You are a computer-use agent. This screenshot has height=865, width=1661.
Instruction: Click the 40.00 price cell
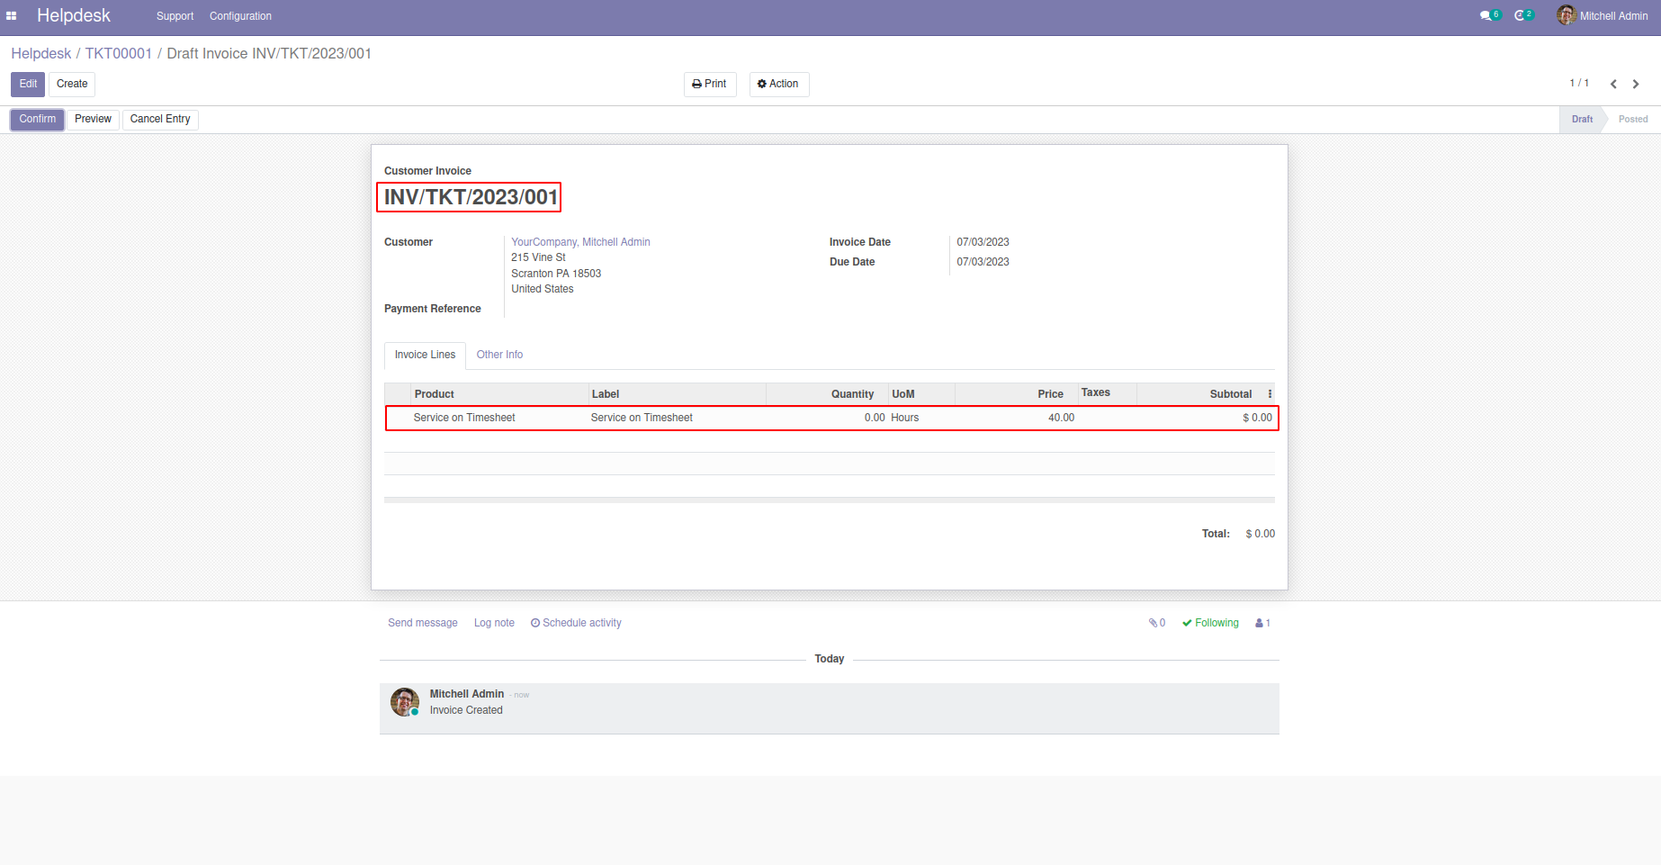1016,418
